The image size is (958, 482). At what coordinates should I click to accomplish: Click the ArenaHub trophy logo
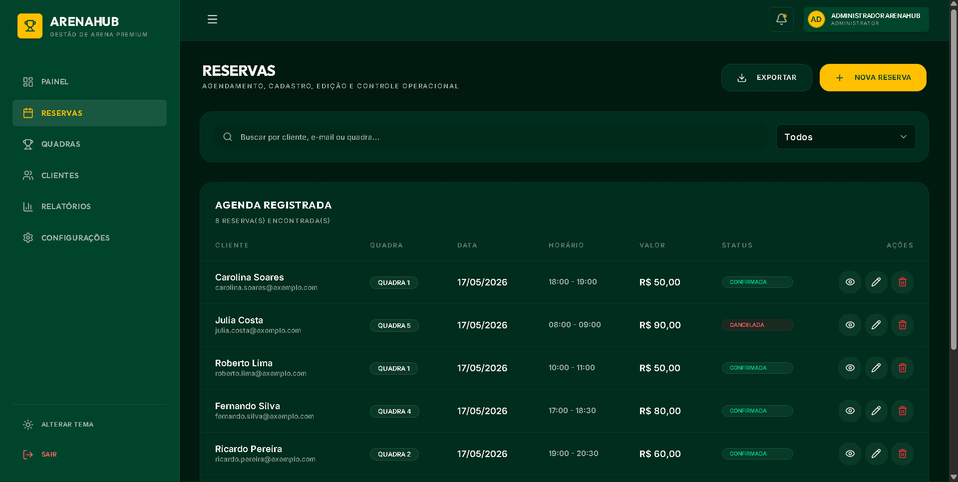pos(30,26)
